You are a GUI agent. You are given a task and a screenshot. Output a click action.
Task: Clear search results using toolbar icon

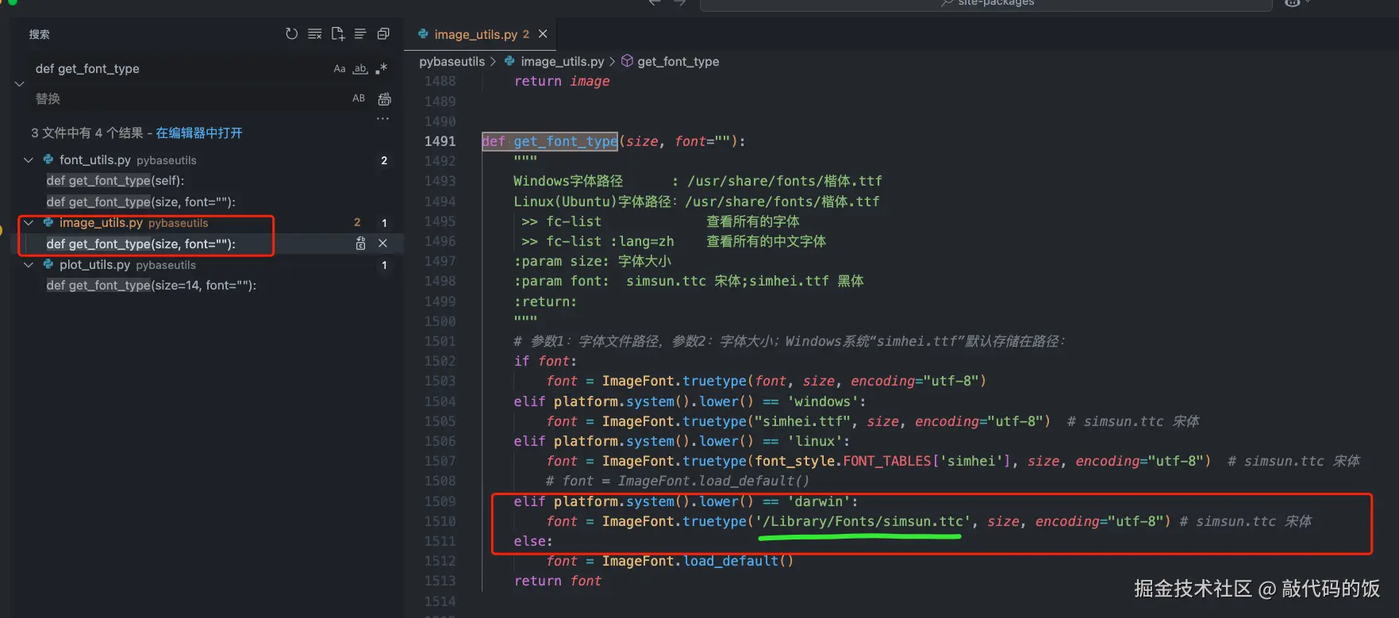315,34
